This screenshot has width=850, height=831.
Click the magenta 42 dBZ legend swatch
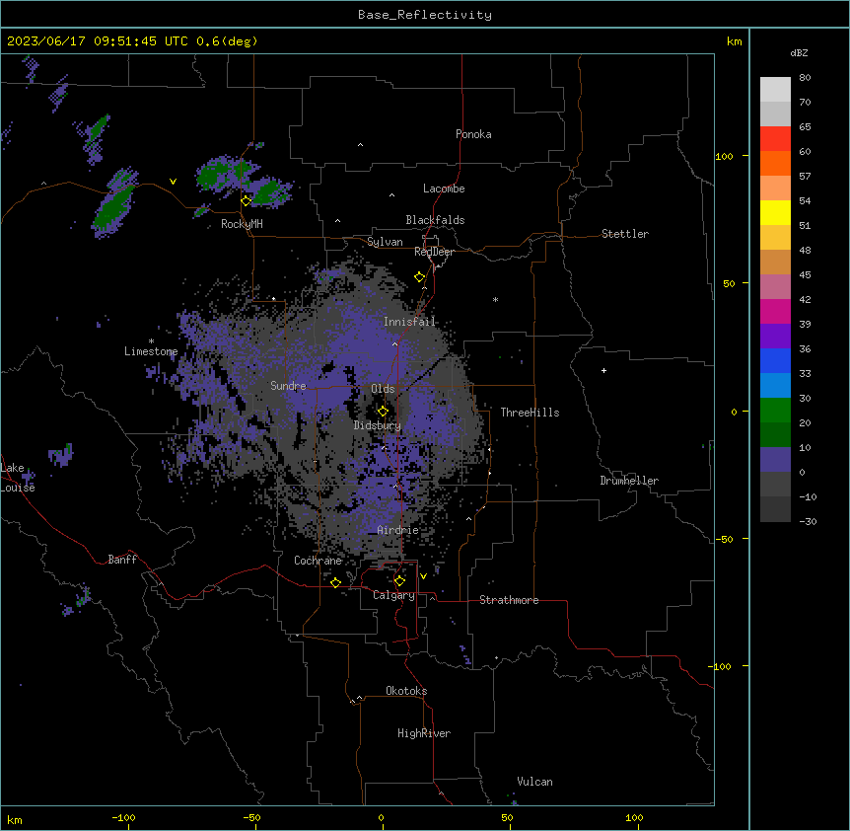click(775, 311)
